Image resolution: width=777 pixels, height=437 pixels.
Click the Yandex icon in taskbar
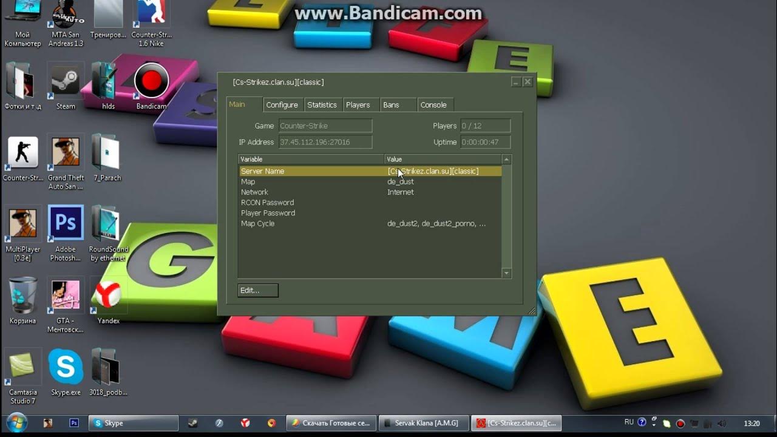pos(245,423)
